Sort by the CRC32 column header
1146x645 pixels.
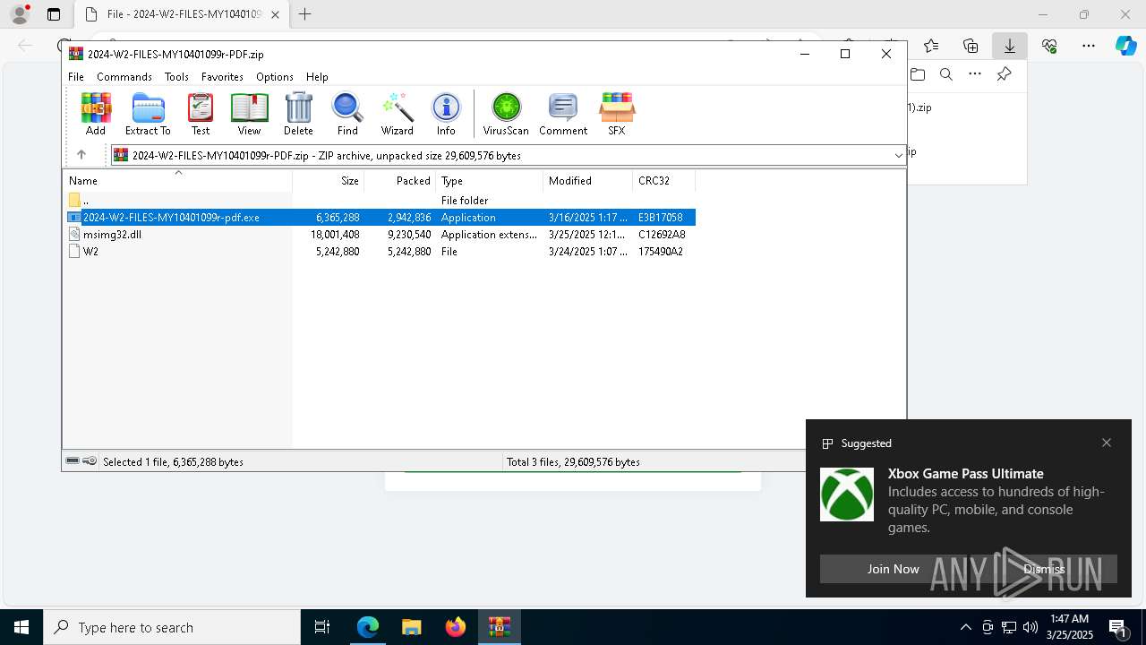(x=663, y=181)
